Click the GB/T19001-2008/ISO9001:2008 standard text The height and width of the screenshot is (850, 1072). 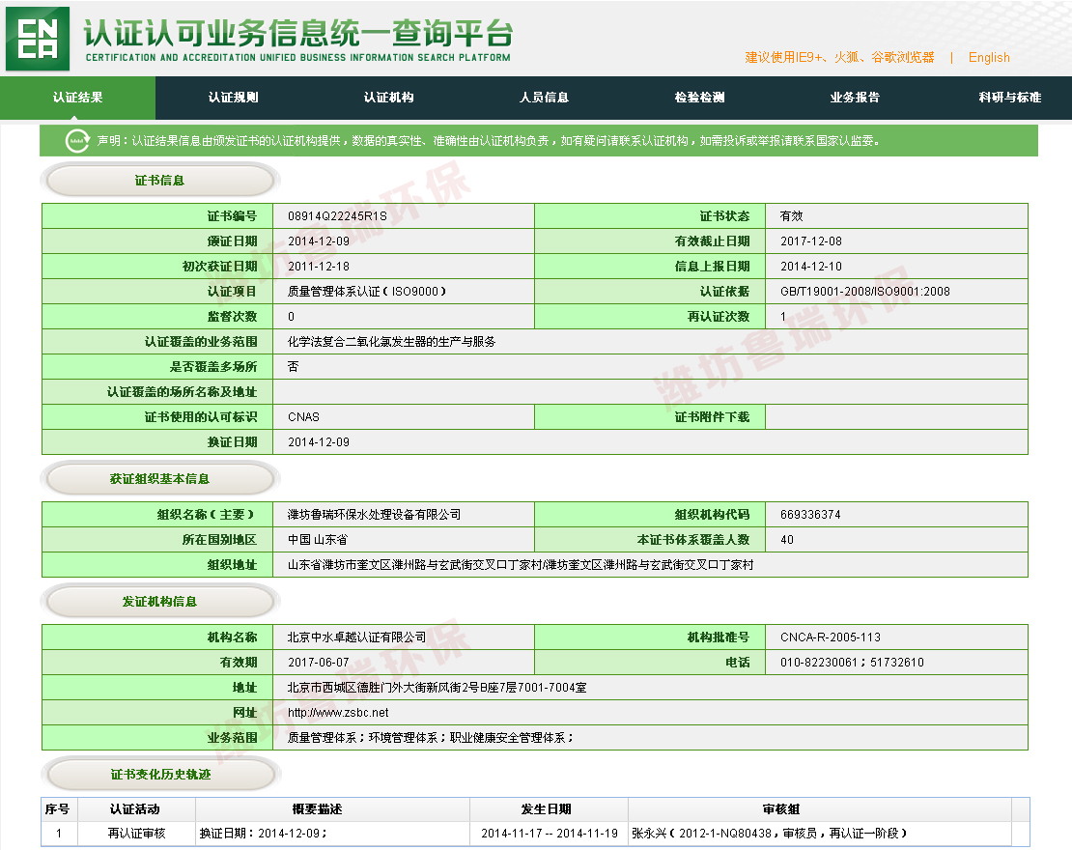(x=865, y=292)
